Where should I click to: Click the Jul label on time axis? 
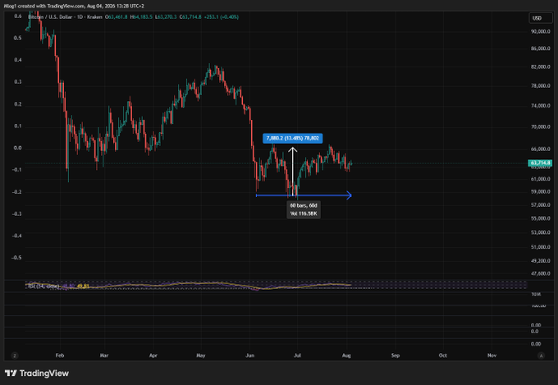point(297,355)
